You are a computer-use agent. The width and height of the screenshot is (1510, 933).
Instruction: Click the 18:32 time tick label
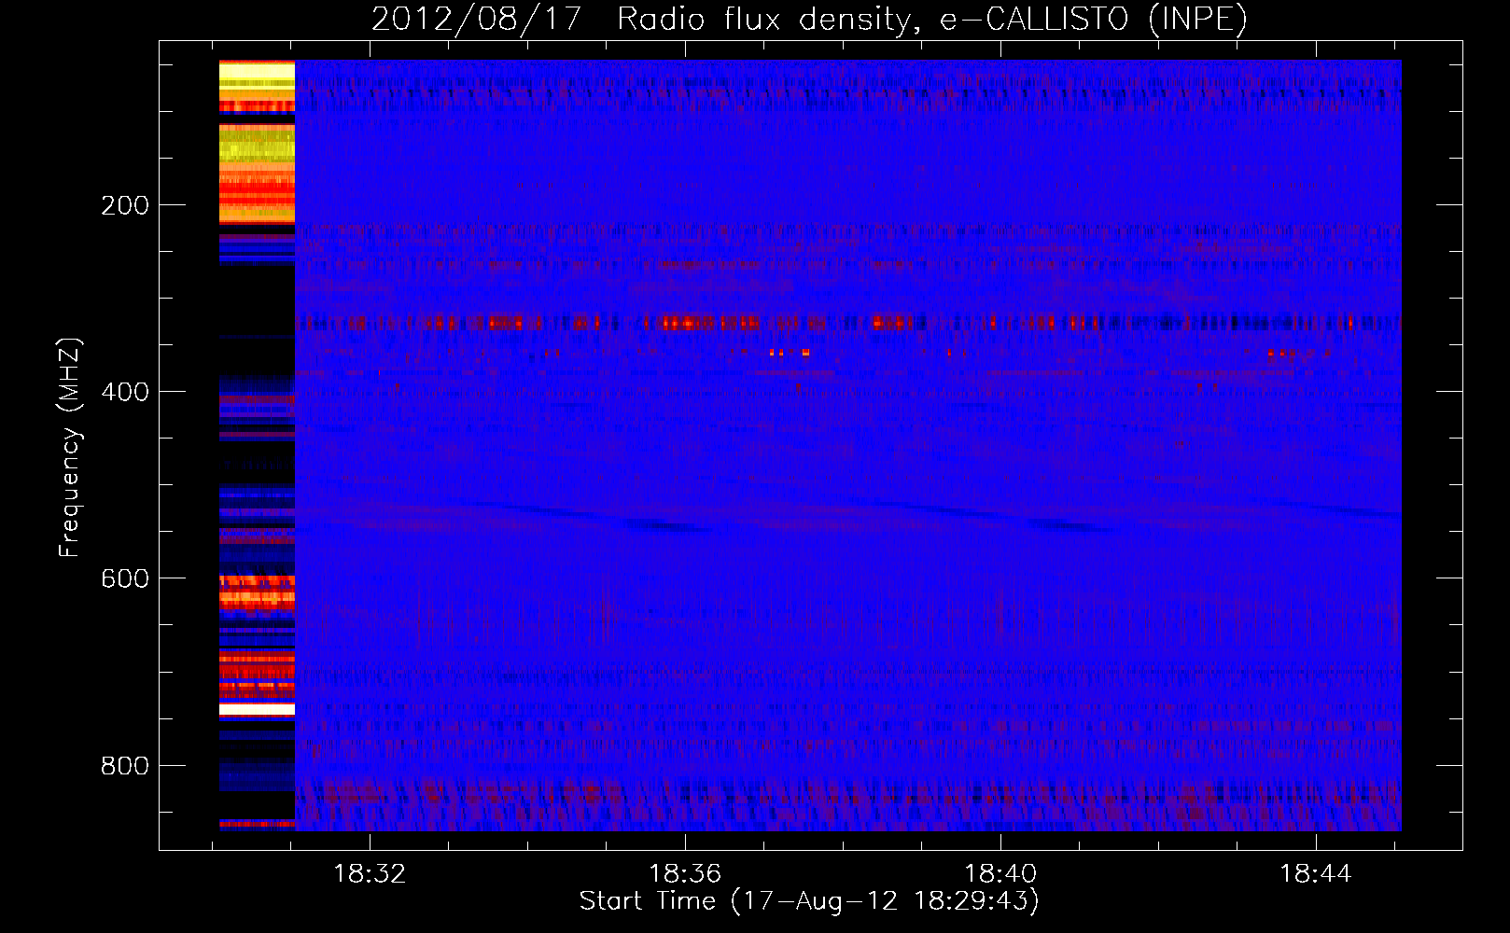click(x=371, y=874)
